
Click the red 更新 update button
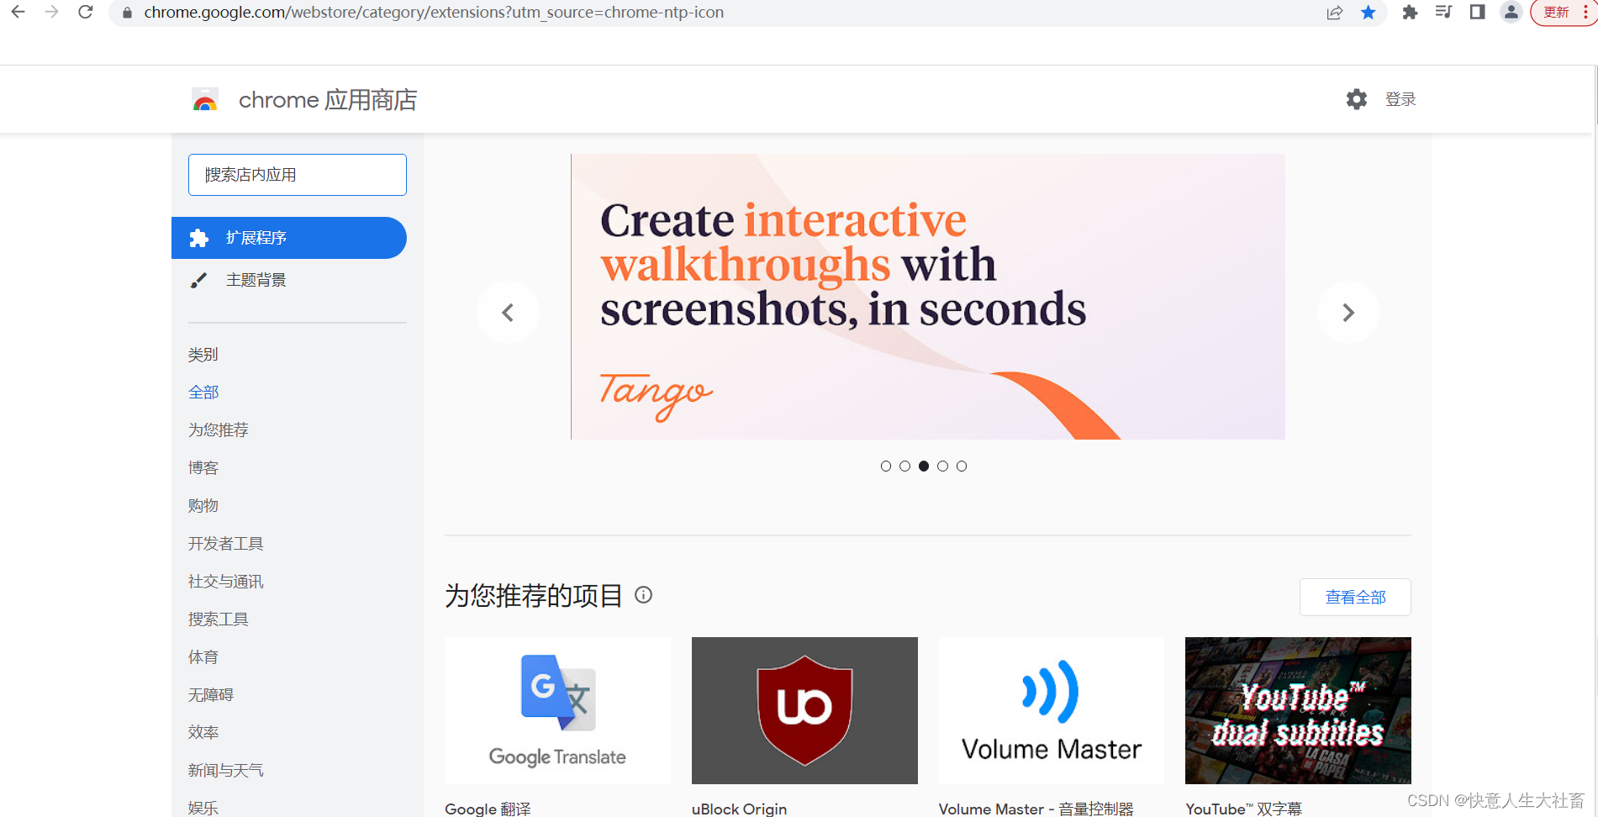click(x=1562, y=13)
